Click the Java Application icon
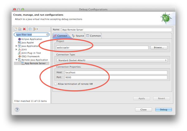This screenshot has height=131, width=187. [x=19, y=46]
